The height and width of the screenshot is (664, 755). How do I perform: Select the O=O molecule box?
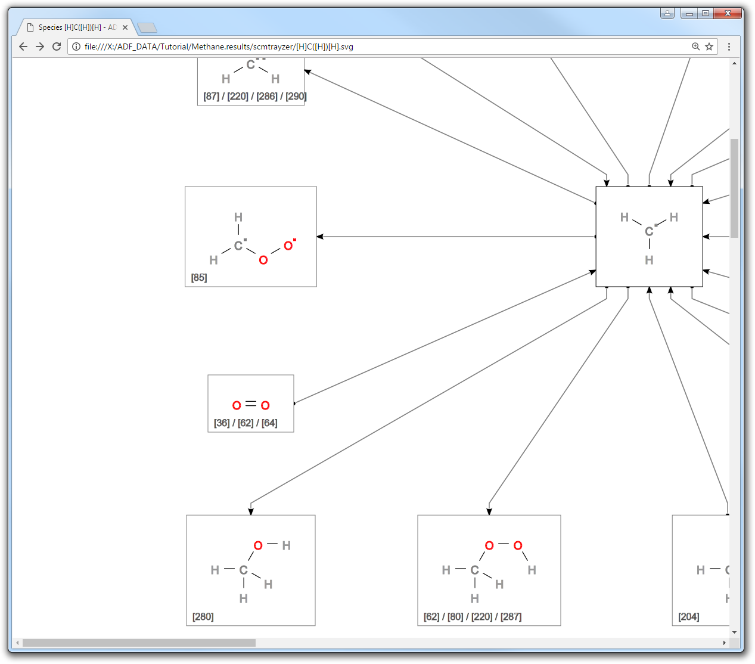[x=251, y=404]
